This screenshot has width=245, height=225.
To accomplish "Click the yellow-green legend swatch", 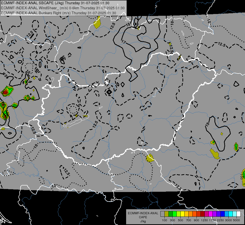I will [179, 214].
